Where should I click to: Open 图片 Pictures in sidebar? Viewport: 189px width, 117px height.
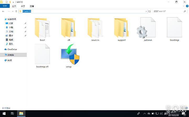tap(11, 36)
